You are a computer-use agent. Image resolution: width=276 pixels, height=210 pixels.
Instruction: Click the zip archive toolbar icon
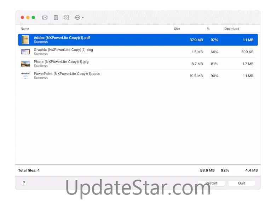point(56,17)
